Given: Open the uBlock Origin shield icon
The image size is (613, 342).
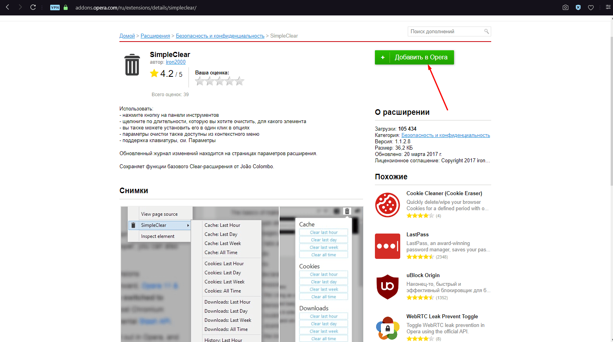Looking at the screenshot, I should point(388,287).
